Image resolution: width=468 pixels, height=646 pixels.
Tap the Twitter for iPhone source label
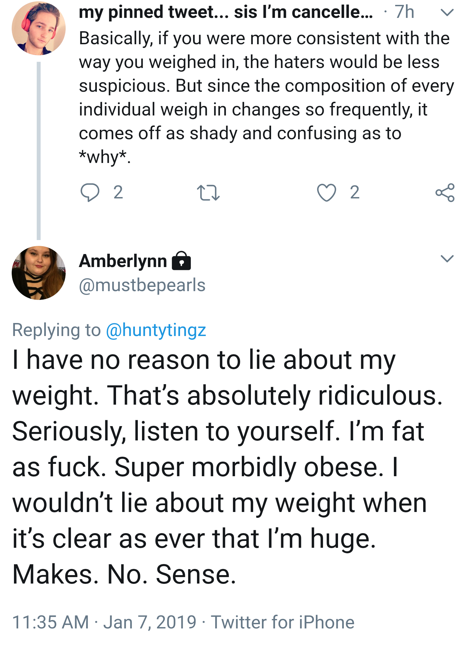(x=282, y=622)
